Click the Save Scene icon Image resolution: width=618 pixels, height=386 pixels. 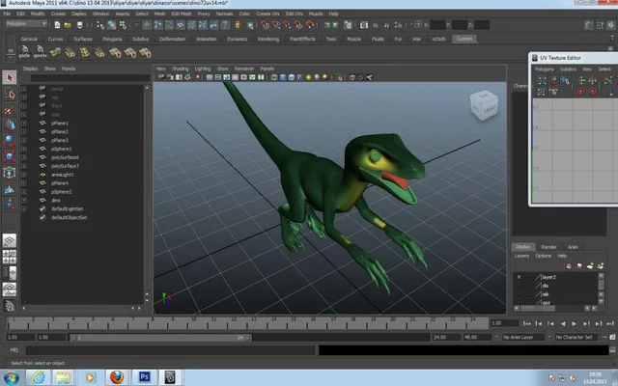click(x=79, y=25)
